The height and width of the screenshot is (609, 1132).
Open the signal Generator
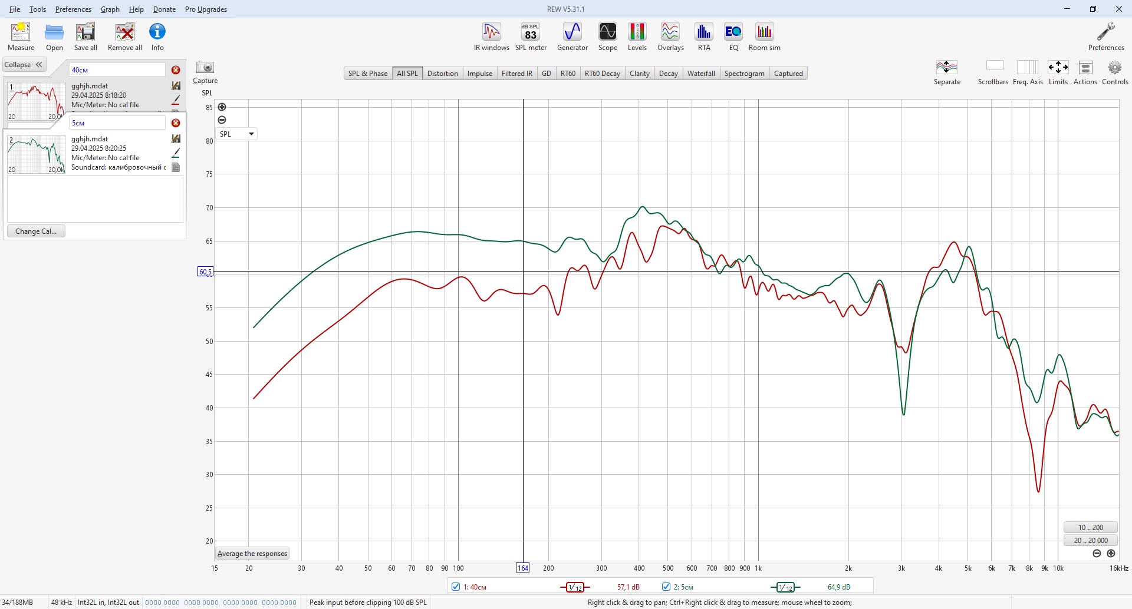click(x=572, y=37)
